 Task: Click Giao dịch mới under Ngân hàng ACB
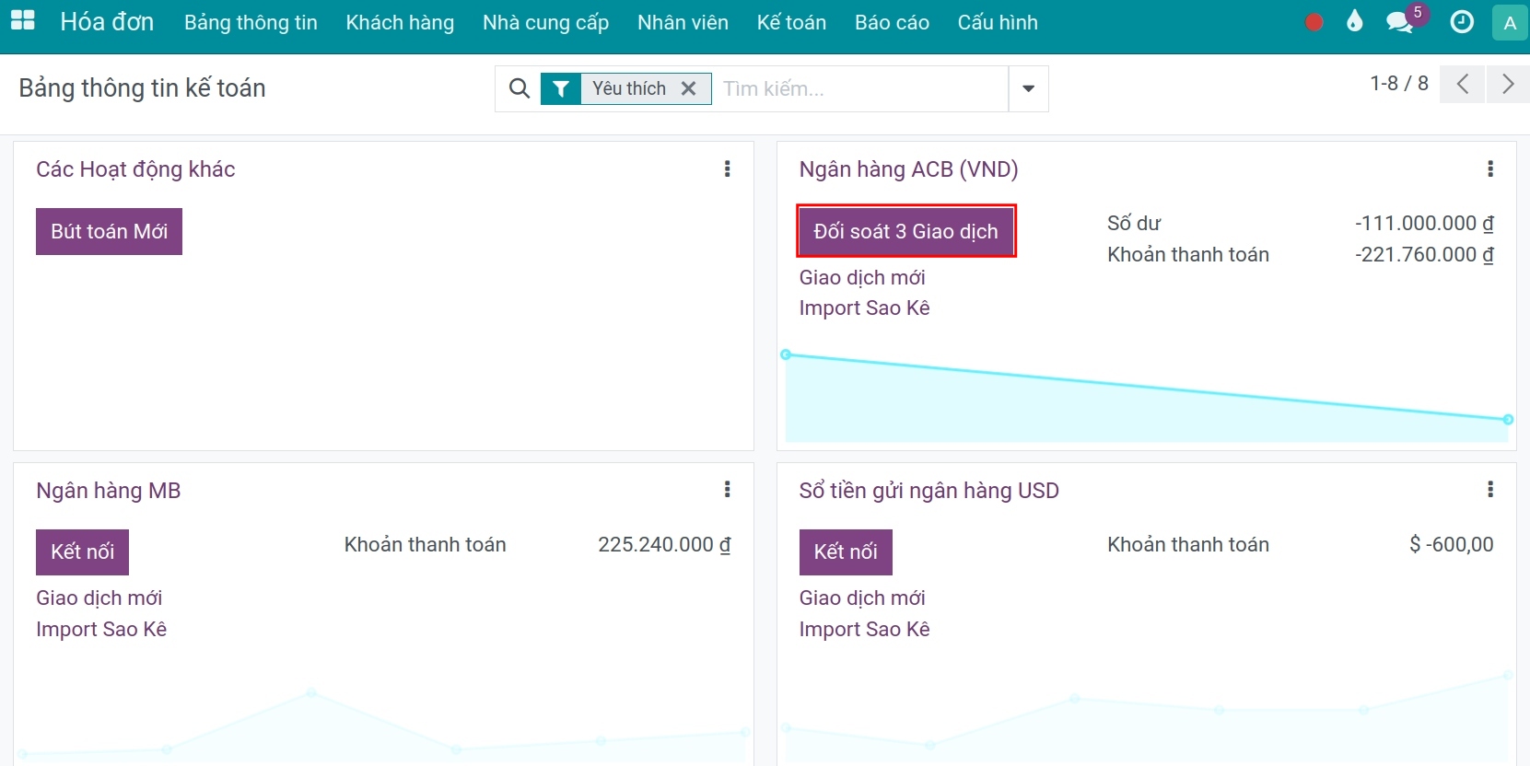click(862, 277)
